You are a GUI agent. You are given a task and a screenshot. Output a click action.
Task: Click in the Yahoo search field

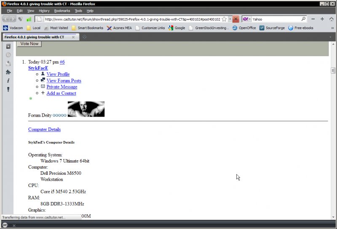coord(276,19)
